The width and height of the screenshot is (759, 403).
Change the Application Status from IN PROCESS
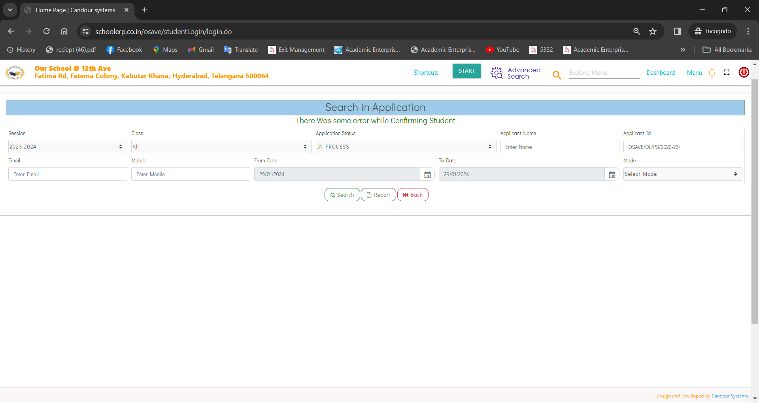(405, 147)
